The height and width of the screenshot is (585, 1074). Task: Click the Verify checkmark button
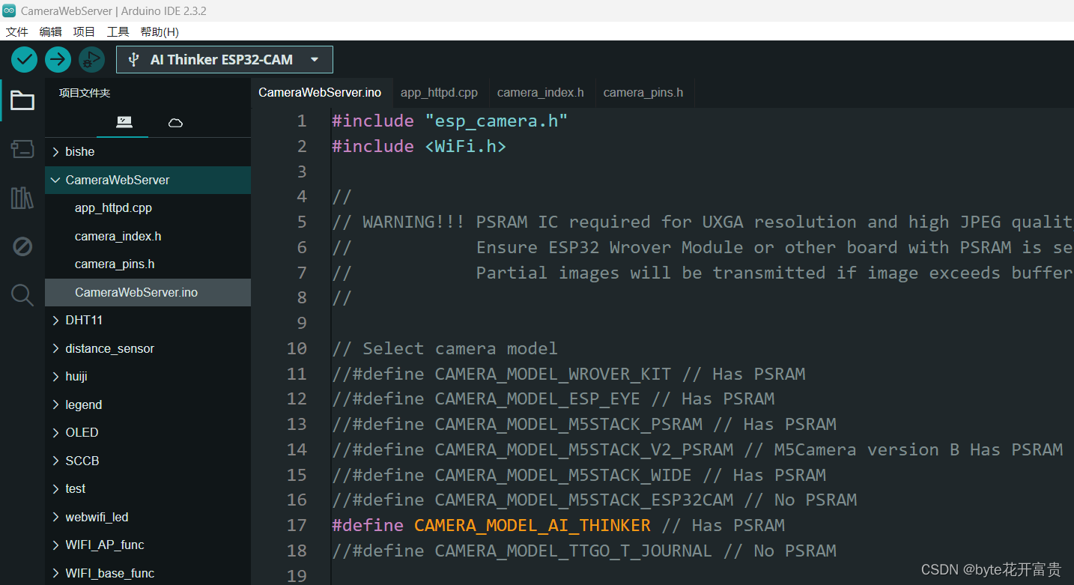tap(24, 59)
